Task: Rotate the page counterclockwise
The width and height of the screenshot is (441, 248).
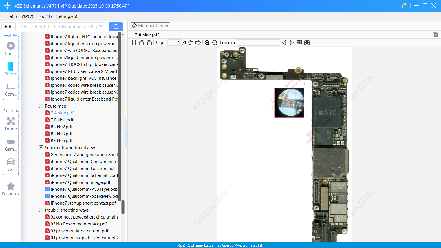Action: click(141, 42)
